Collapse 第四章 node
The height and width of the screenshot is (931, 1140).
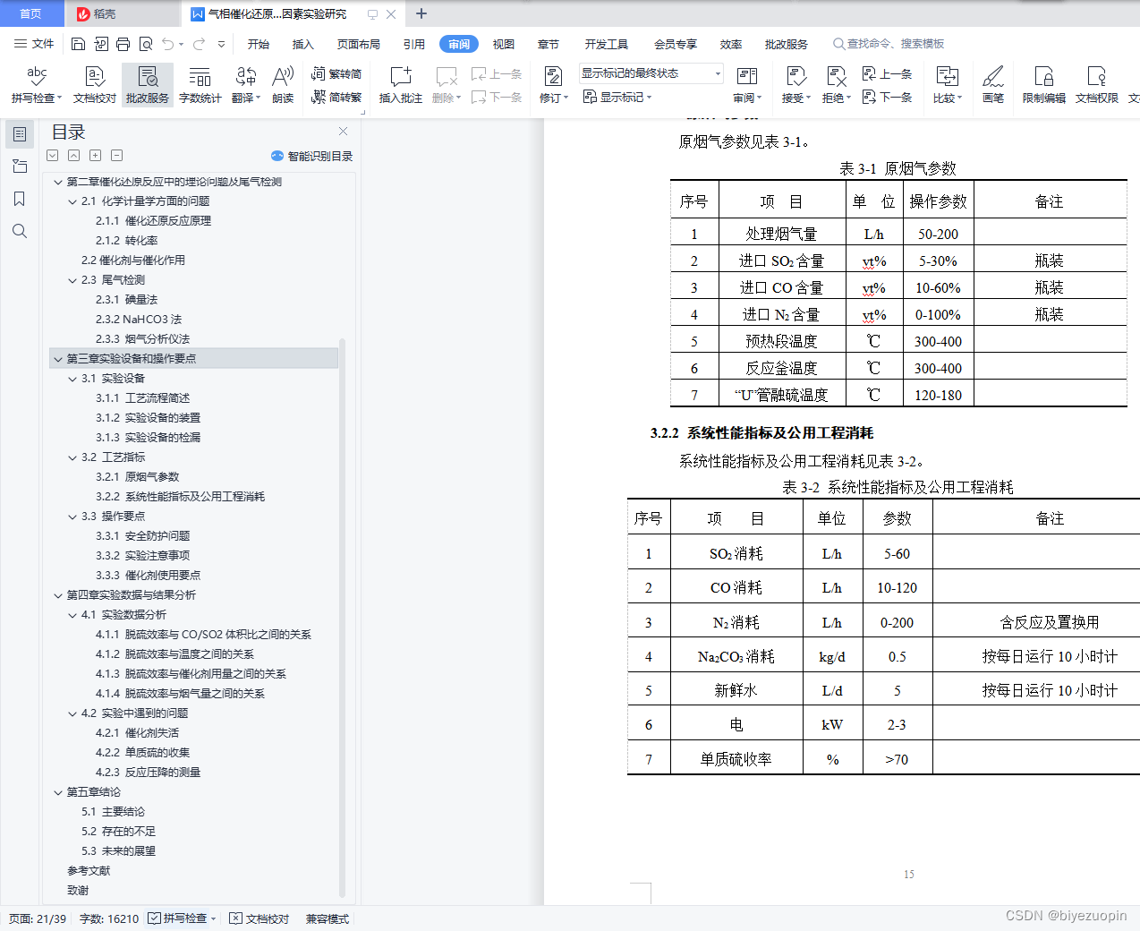click(x=58, y=595)
